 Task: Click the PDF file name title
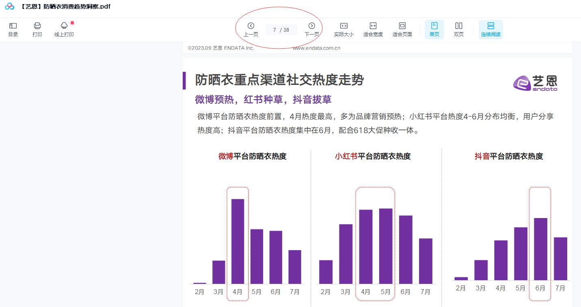pyautogui.click(x=65, y=6)
